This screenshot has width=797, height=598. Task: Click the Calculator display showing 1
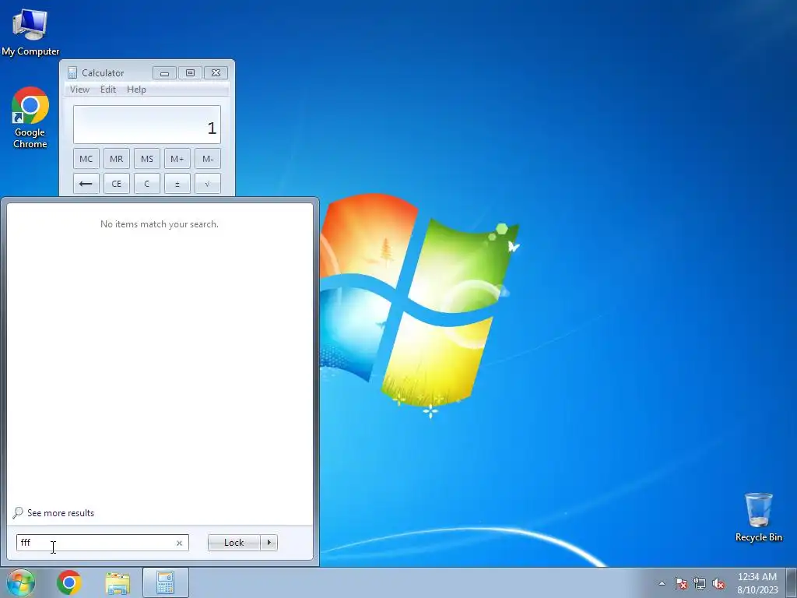(x=147, y=125)
